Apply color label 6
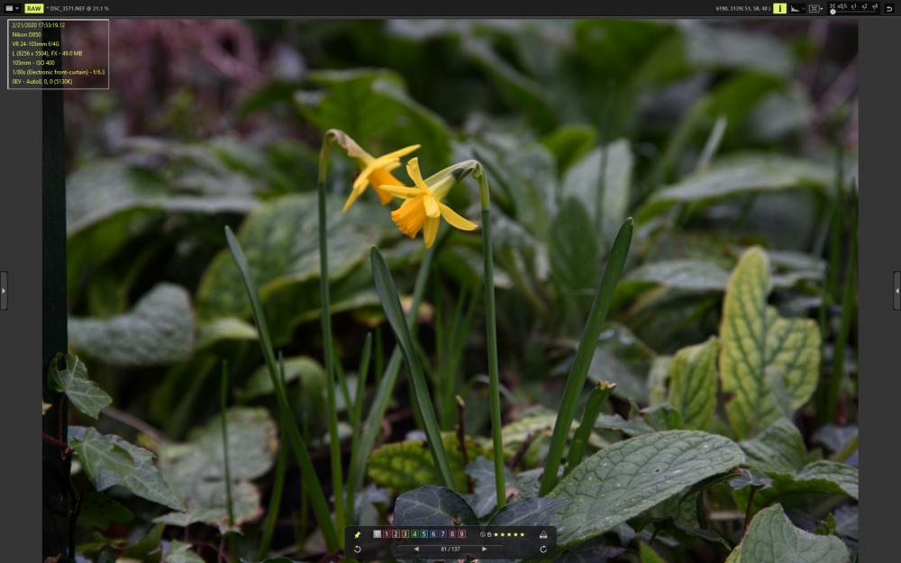 (x=434, y=534)
